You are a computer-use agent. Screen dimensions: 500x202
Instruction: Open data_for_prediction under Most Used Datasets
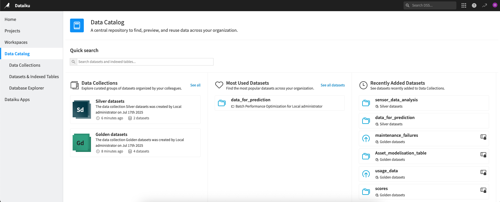(251, 100)
